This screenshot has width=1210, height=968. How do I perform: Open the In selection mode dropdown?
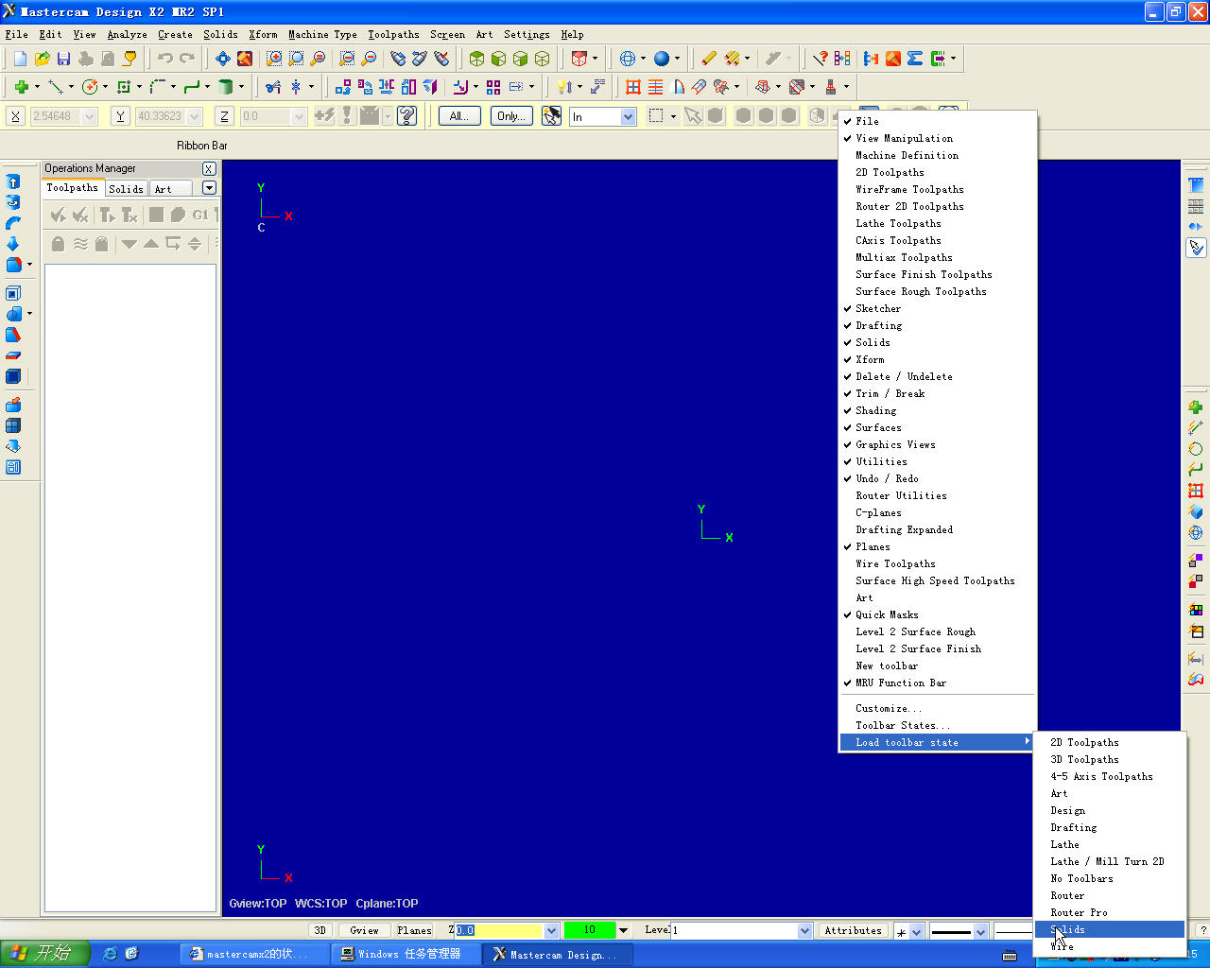[x=628, y=116]
